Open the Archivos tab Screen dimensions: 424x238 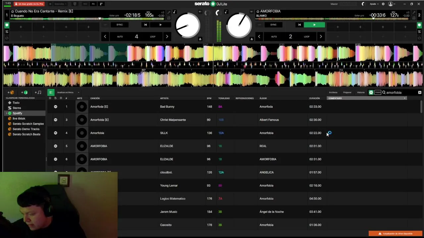(x=333, y=93)
